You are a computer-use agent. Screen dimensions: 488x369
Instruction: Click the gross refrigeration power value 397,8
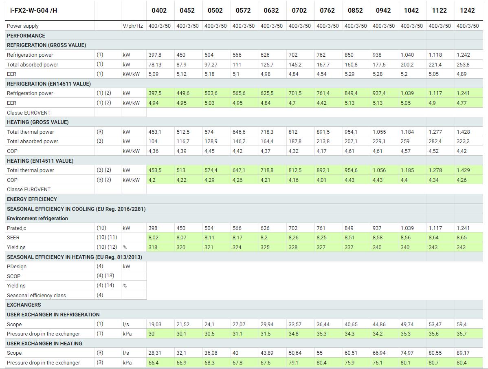pyautogui.click(x=155, y=55)
